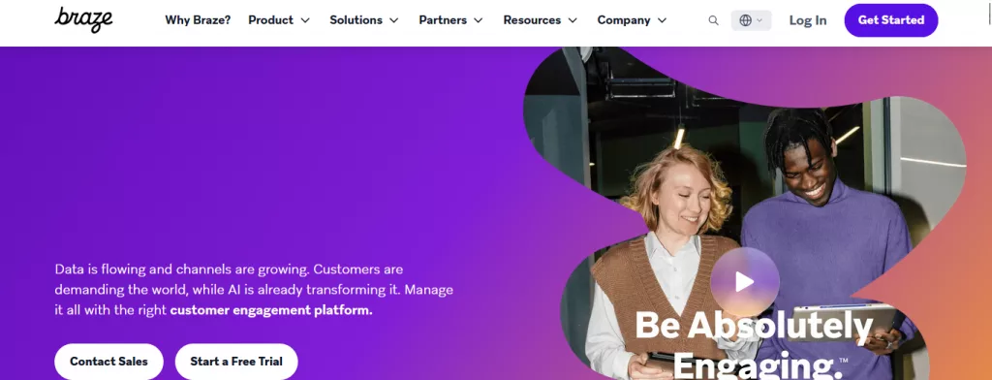992x380 pixels.
Task: Click the Log In link
Action: click(x=808, y=20)
